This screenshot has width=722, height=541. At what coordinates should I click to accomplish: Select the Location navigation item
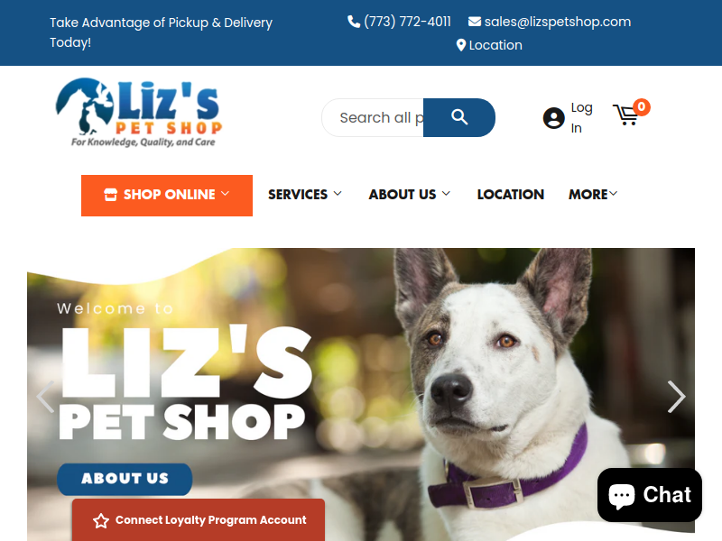(510, 195)
